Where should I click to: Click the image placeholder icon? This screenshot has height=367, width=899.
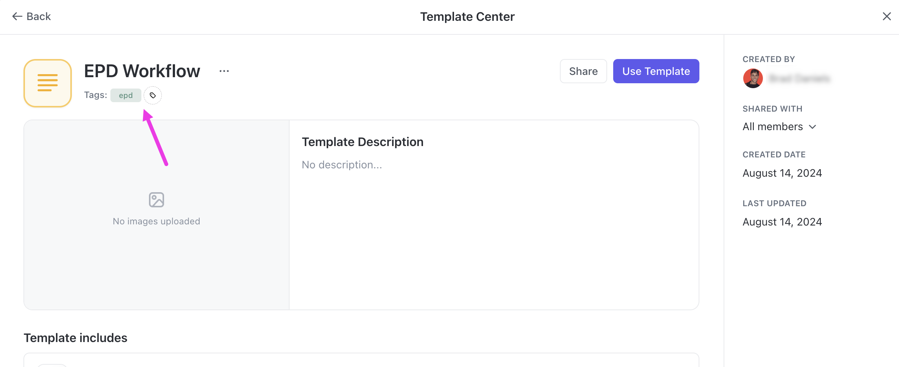[156, 200]
